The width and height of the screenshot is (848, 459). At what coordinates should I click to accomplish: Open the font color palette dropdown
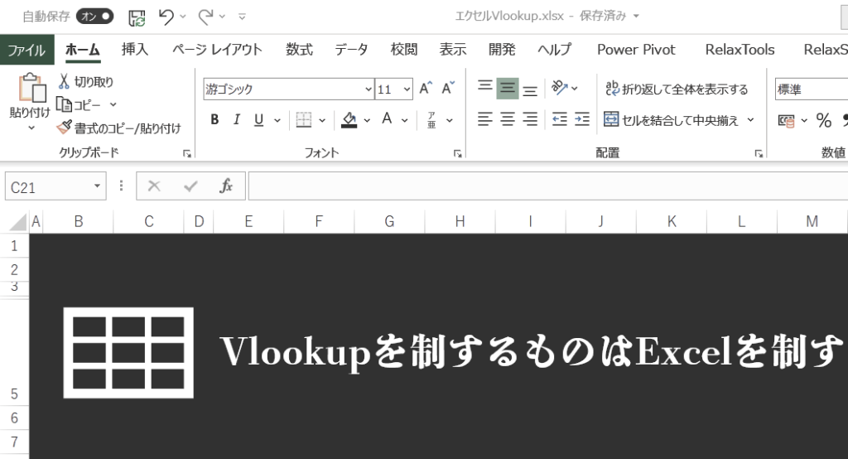(404, 120)
